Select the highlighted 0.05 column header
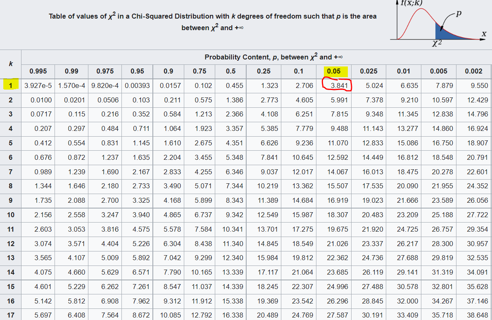The width and height of the screenshot is (492, 320). coord(333,71)
